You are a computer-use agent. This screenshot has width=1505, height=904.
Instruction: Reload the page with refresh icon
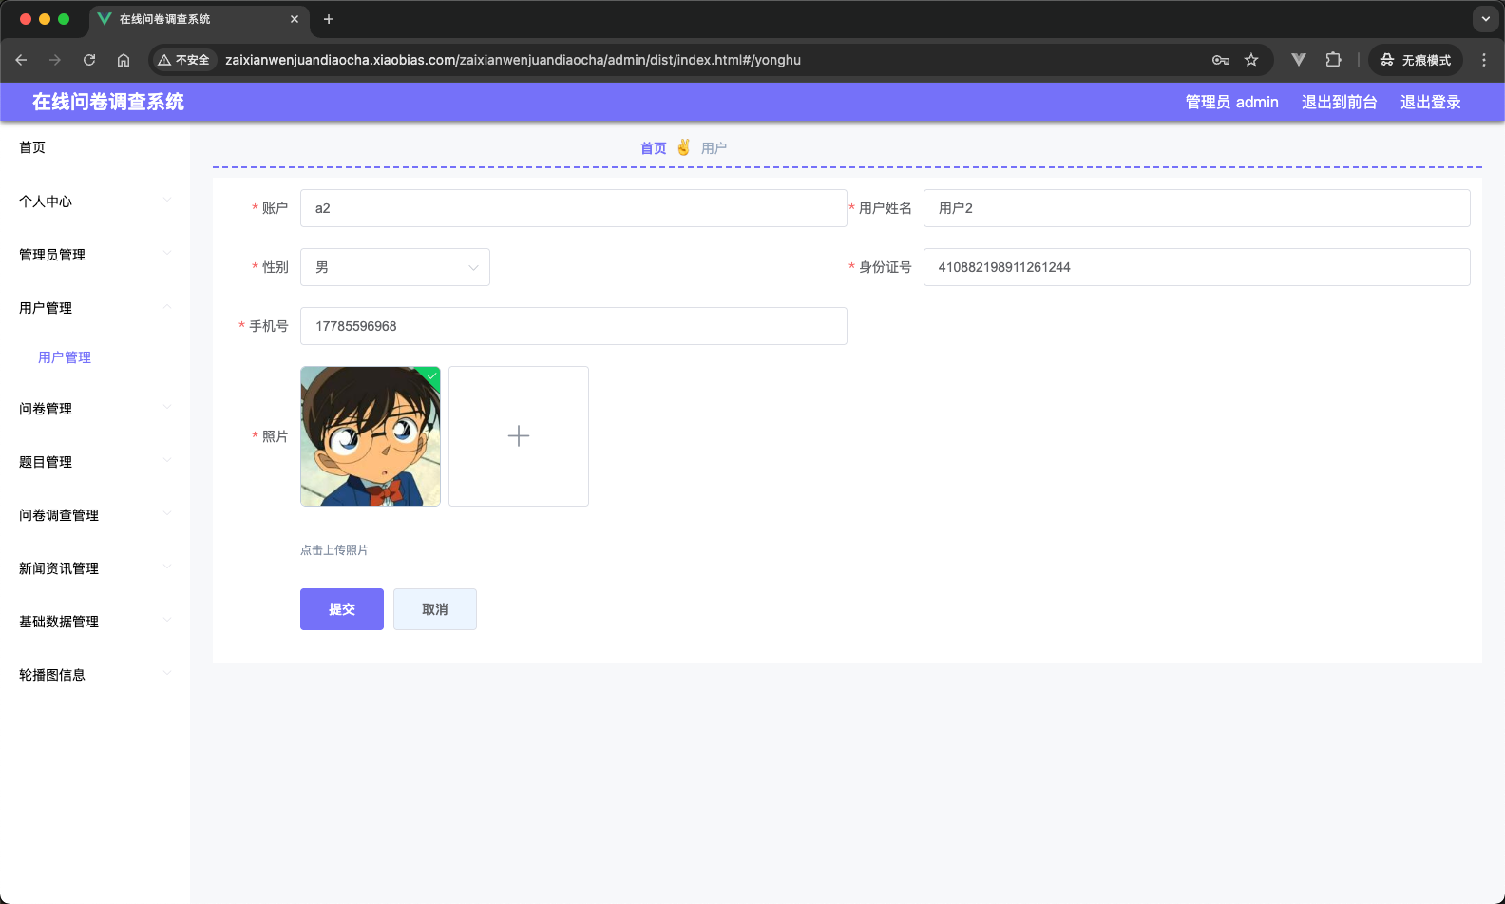[89, 60]
